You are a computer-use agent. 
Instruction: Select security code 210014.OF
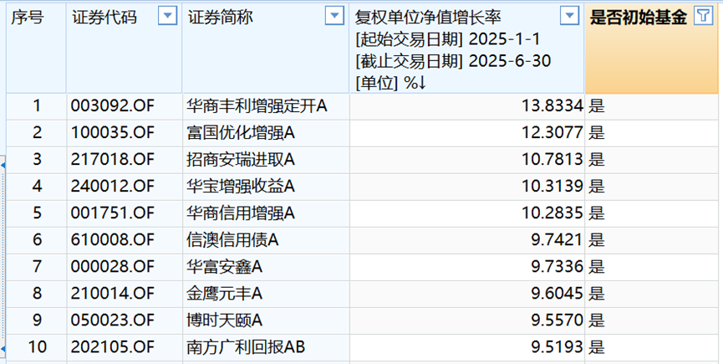coord(112,294)
